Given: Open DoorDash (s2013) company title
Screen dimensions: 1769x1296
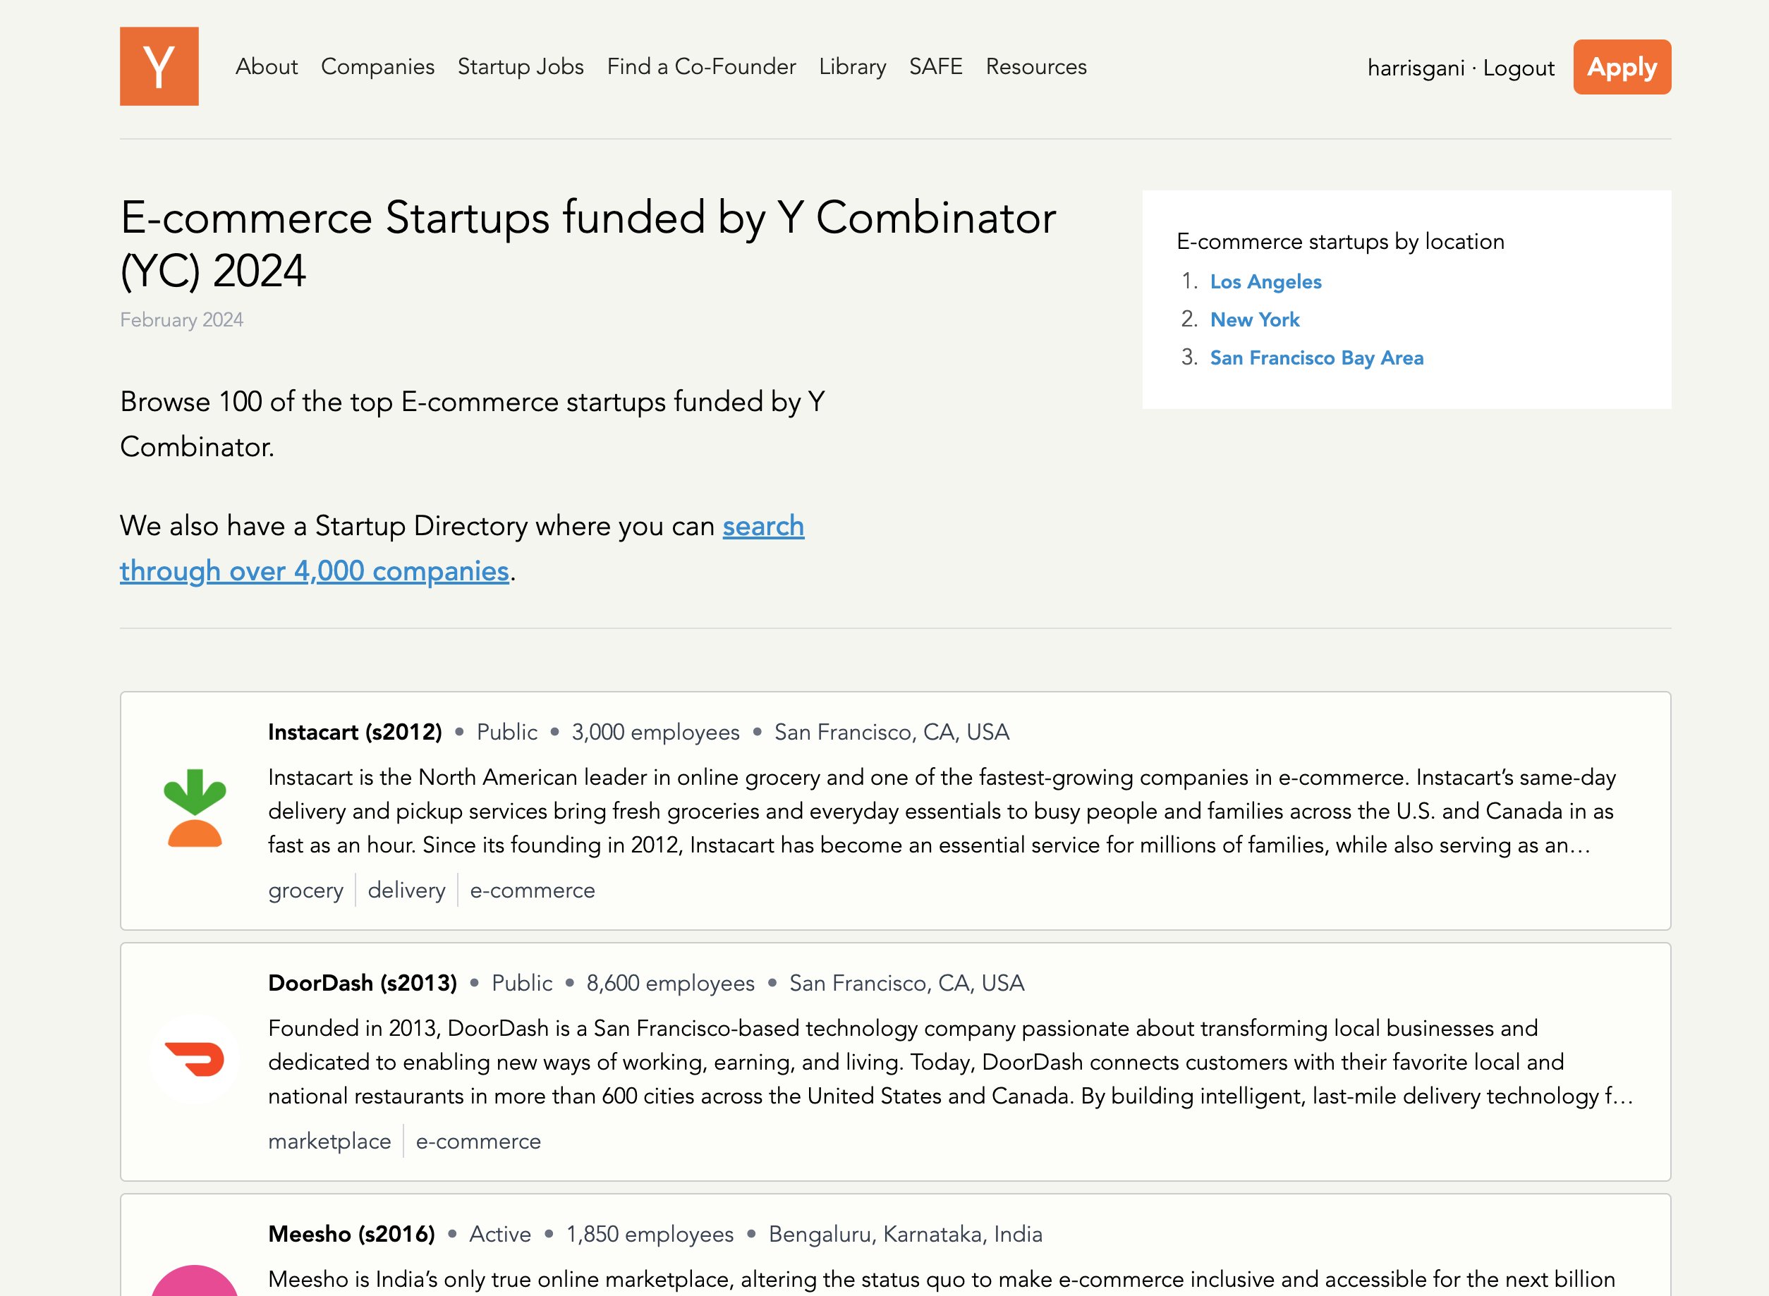Looking at the screenshot, I should pyautogui.click(x=363, y=983).
